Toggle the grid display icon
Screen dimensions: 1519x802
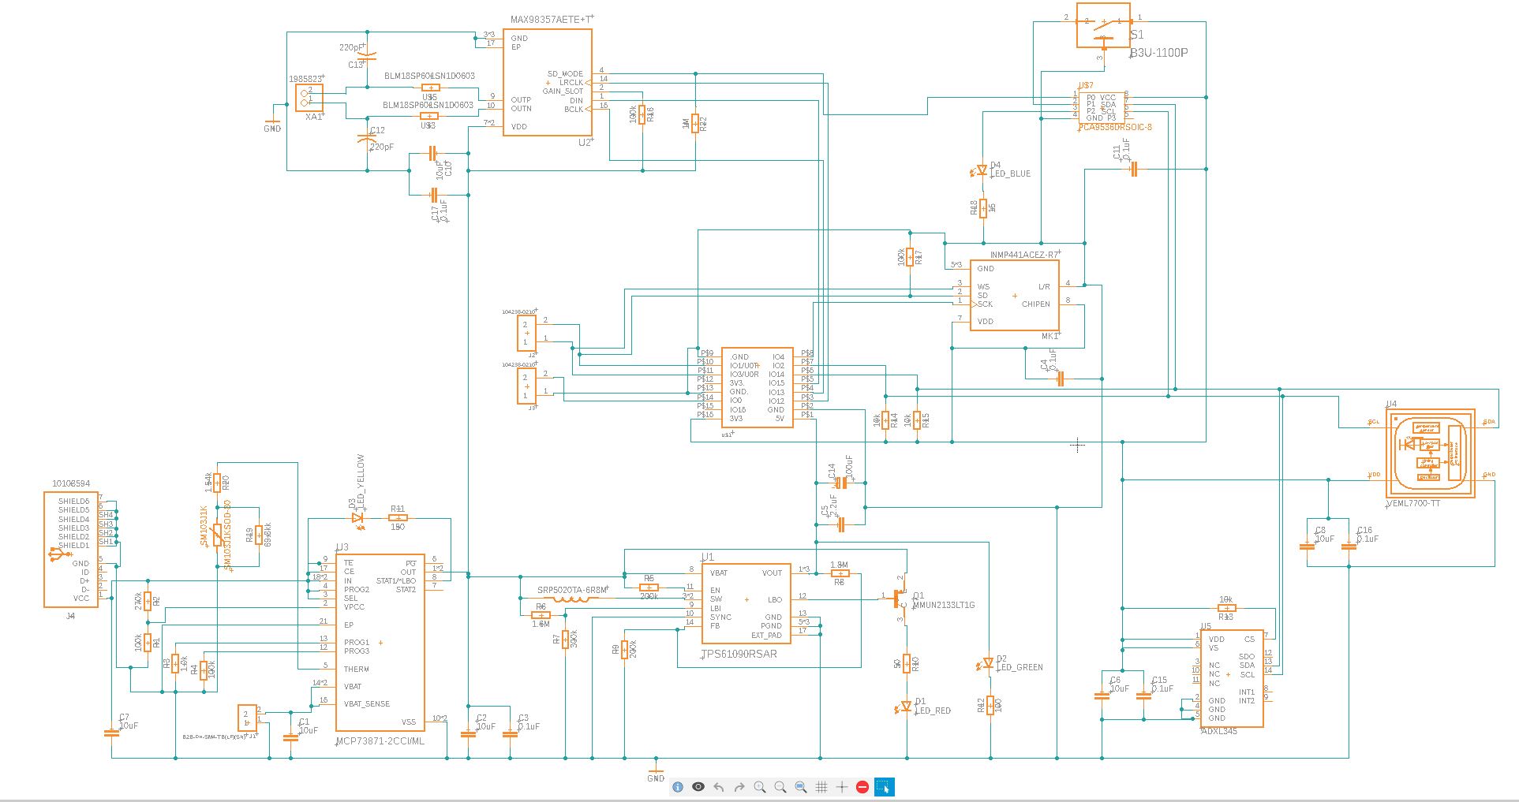pyautogui.click(x=821, y=787)
